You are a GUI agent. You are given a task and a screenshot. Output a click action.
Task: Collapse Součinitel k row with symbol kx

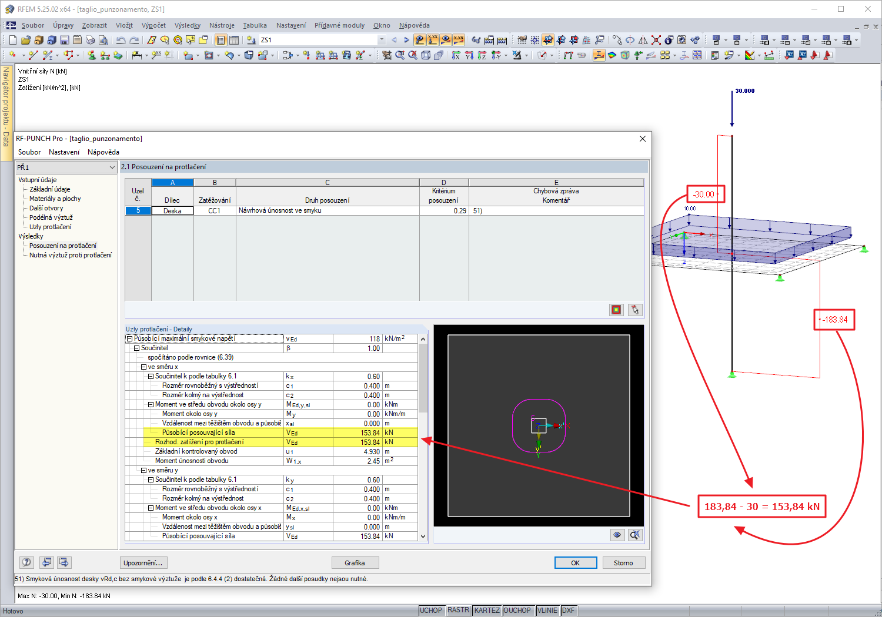151,376
